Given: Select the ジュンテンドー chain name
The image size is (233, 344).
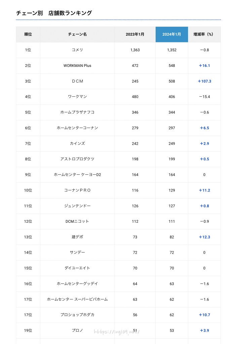Looking at the screenshot, I should [x=77, y=206].
